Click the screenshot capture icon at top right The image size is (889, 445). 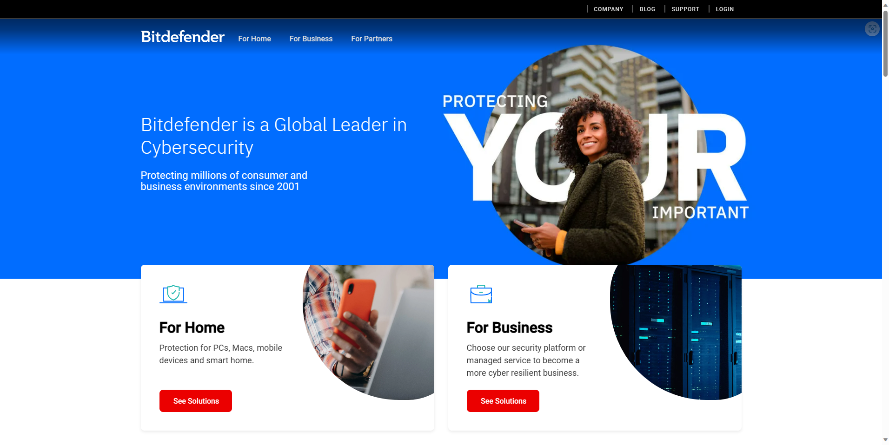872,29
